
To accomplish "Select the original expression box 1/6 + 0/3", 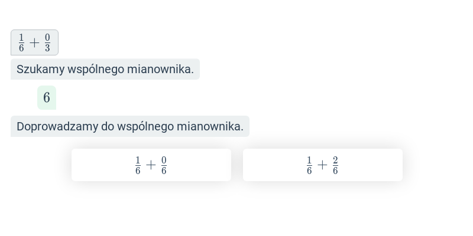I will coord(34,42).
